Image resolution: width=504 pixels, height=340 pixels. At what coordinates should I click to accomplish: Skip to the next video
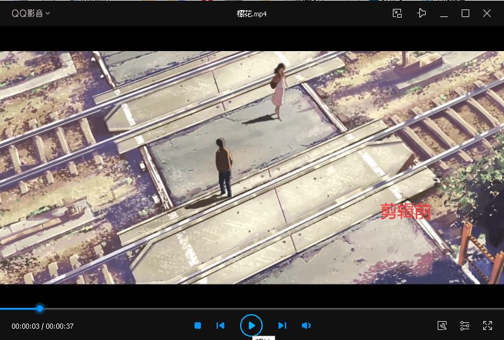tap(282, 325)
